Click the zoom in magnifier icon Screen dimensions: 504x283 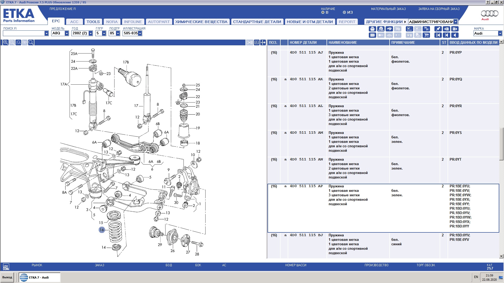6,42
